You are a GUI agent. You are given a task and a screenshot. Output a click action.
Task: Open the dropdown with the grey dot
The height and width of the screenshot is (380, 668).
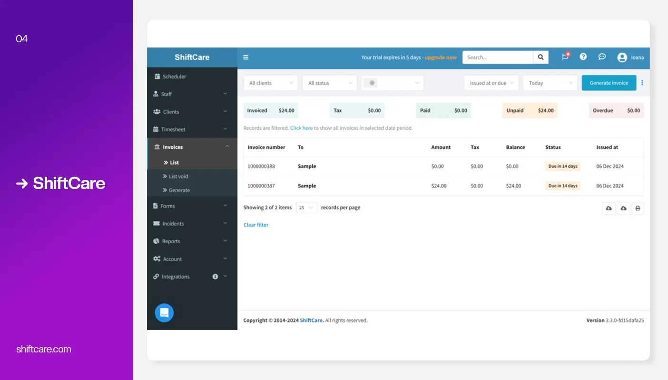pyautogui.click(x=393, y=83)
